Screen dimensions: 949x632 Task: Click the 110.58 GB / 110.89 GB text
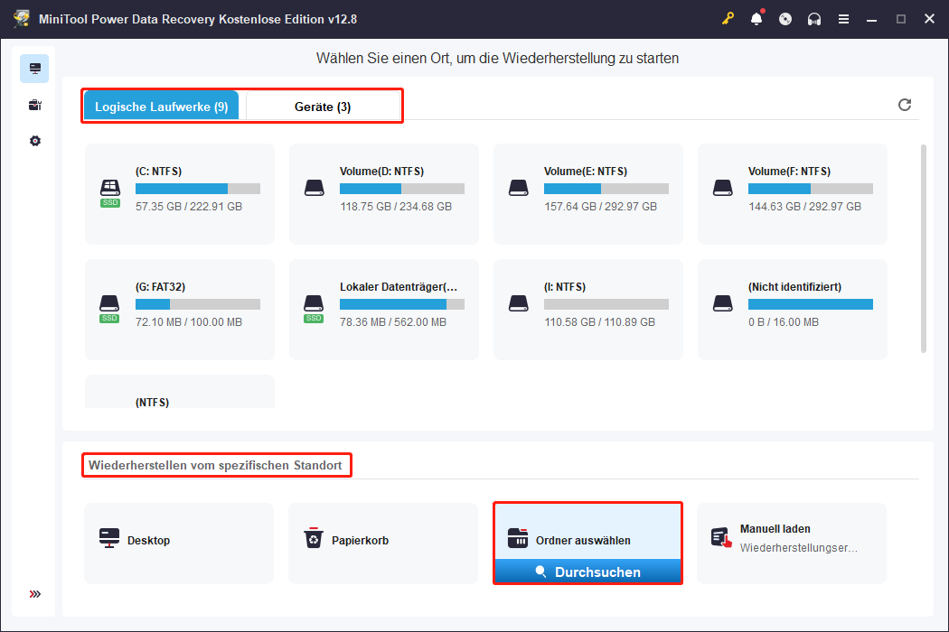tap(600, 321)
